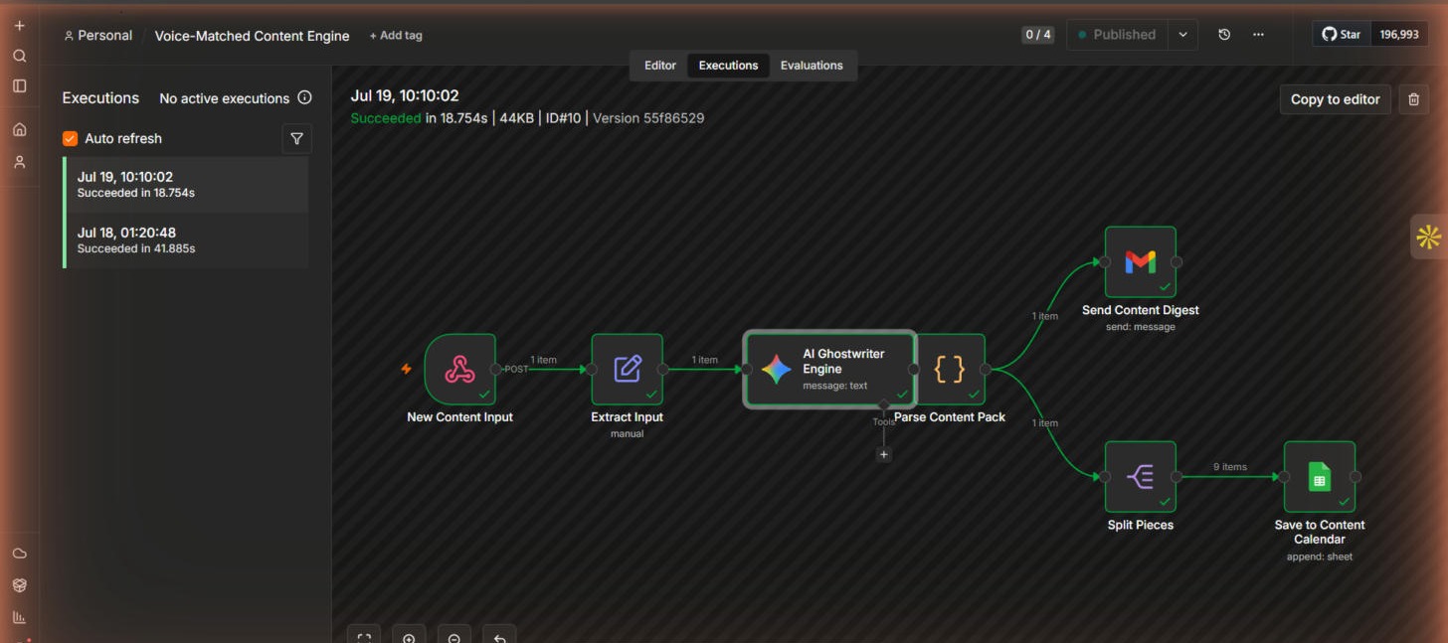Show the active executions info icon
The width and height of the screenshot is (1448, 643).
[304, 97]
